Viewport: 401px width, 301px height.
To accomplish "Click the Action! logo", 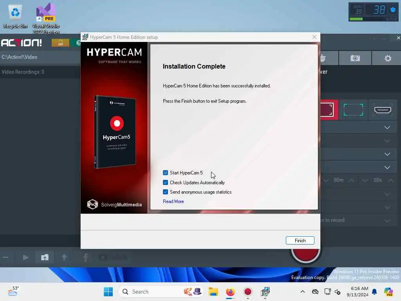I will click(x=22, y=42).
